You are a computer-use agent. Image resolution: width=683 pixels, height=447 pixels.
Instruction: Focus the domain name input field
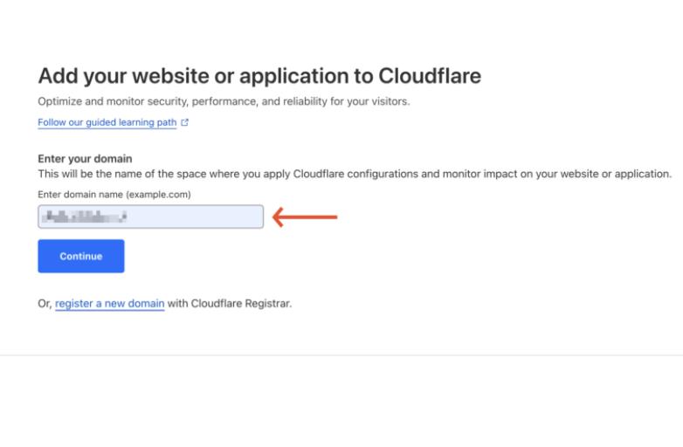pos(150,217)
